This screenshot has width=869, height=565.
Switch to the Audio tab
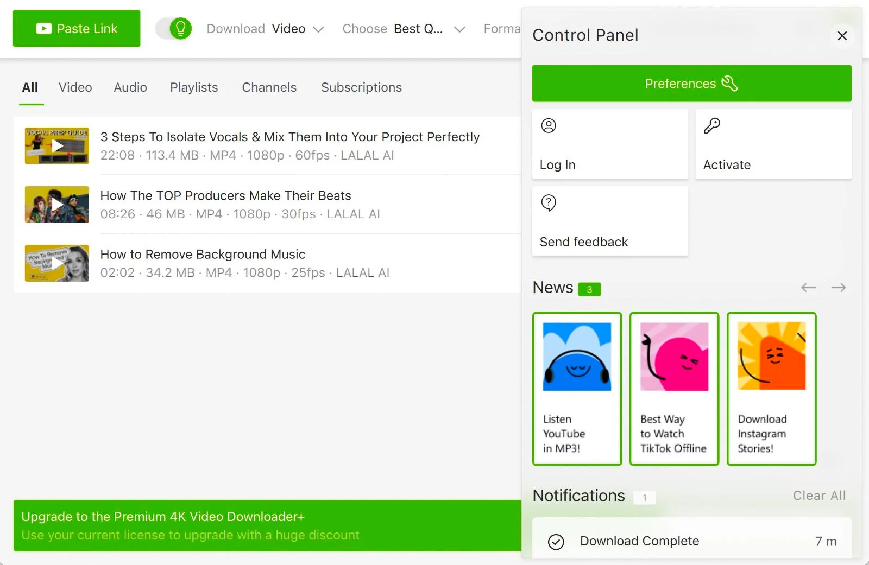click(x=130, y=87)
